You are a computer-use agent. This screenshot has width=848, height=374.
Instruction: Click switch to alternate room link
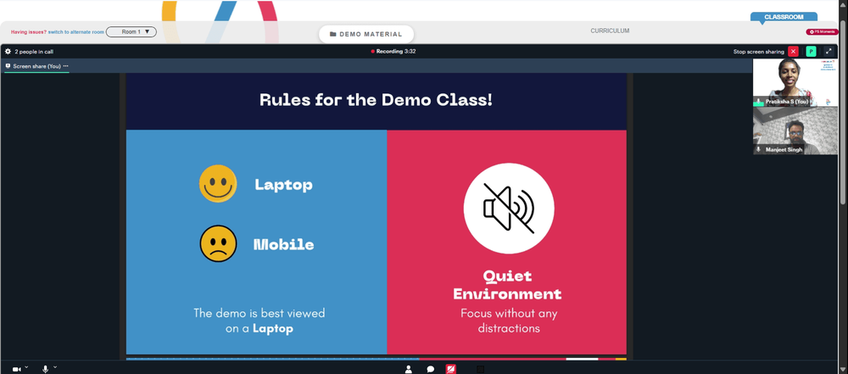(75, 32)
